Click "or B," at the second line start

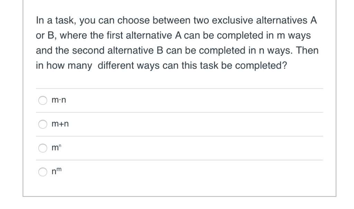[46, 36]
